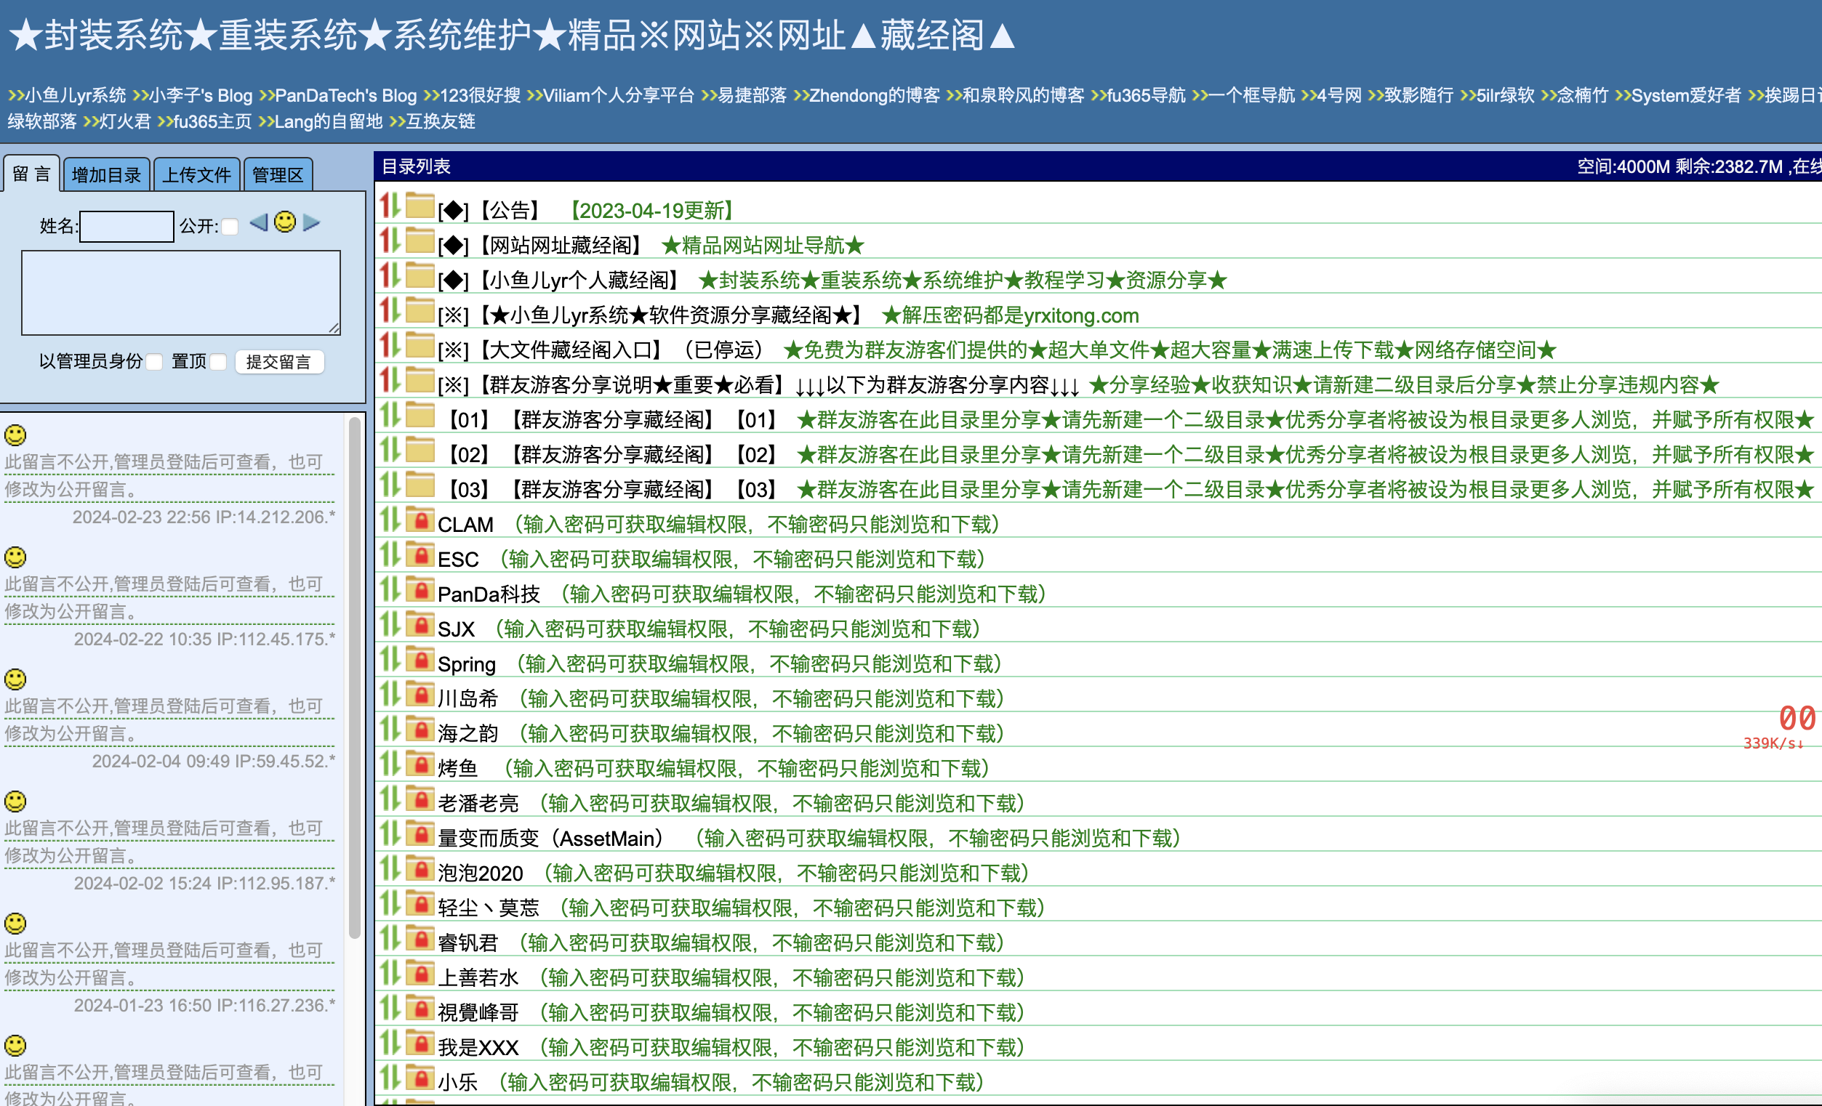Enable 以管理员身份 checkbox
This screenshot has height=1106, width=1822.
coord(154,361)
